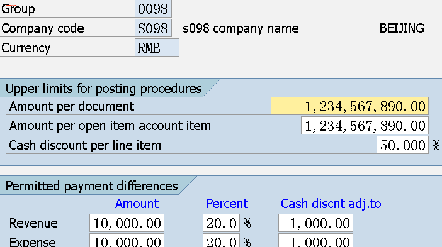Click the 'Amount per document' label
Screen dimensions: 442x247
coord(72,106)
